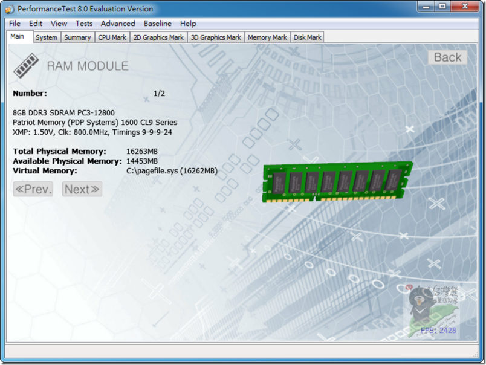Viewport: 486px width, 365px height.
Task: Open the File menu
Action: pos(15,24)
